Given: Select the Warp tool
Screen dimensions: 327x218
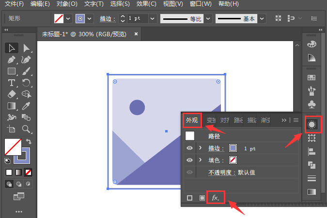Looking at the screenshot, I should (x=12, y=117).
